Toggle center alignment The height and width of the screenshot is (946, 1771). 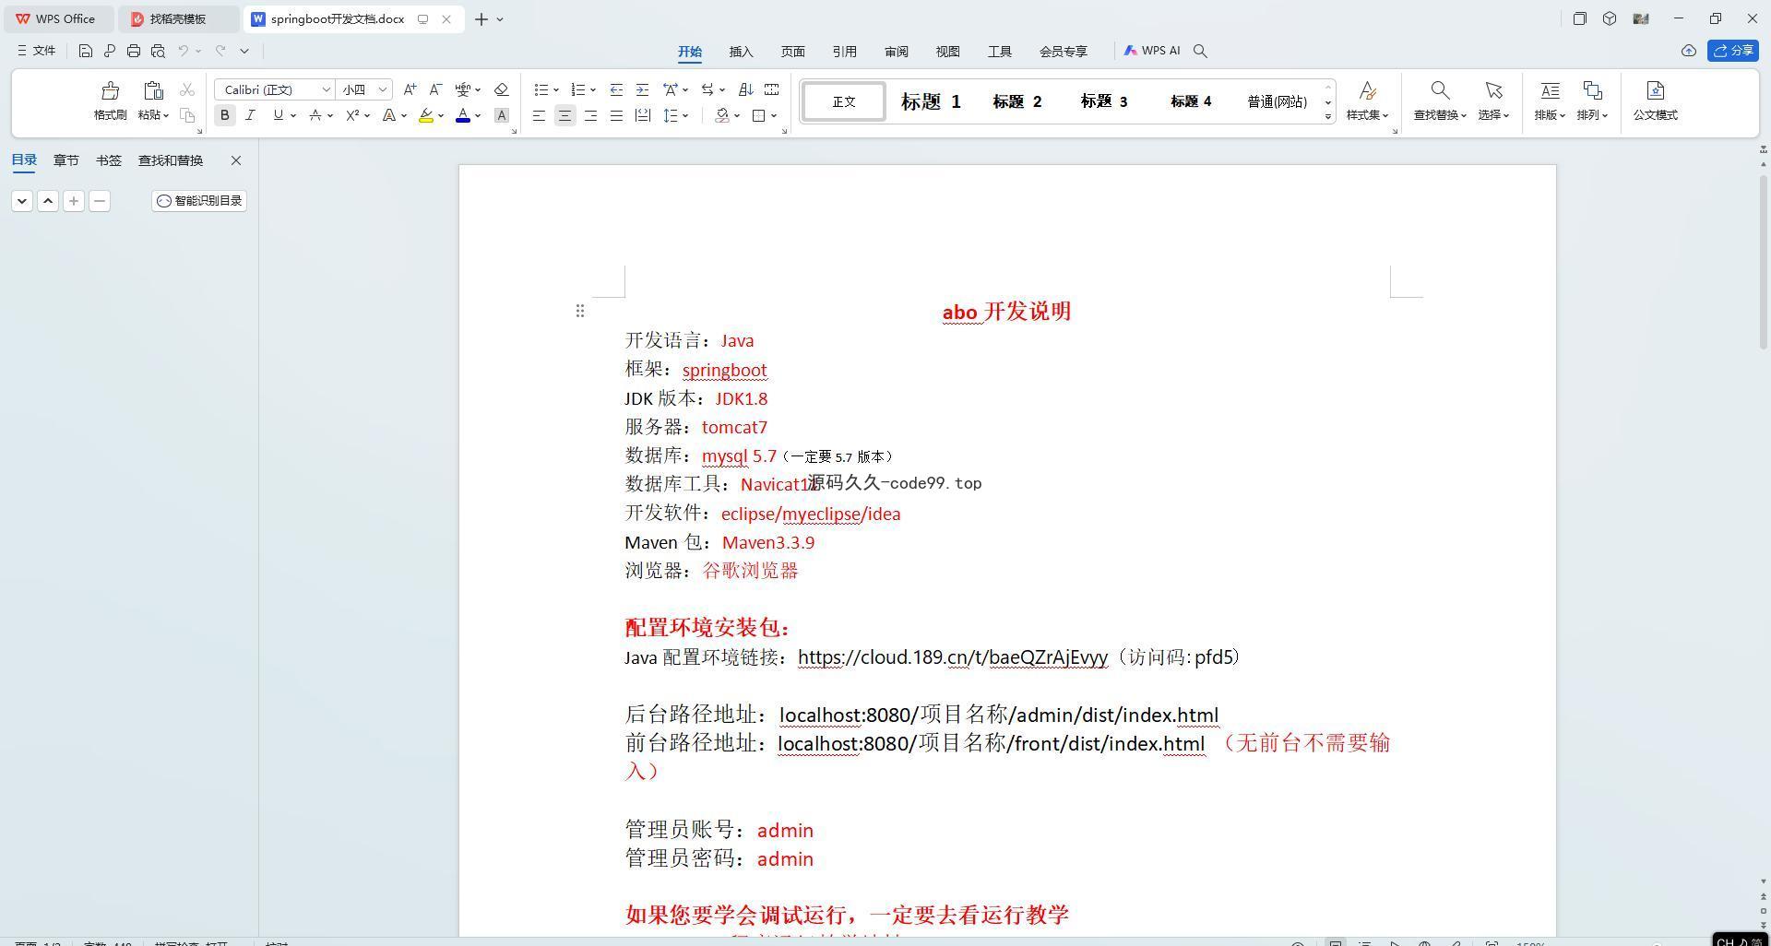pyautogui.click(x=565, y=115)
